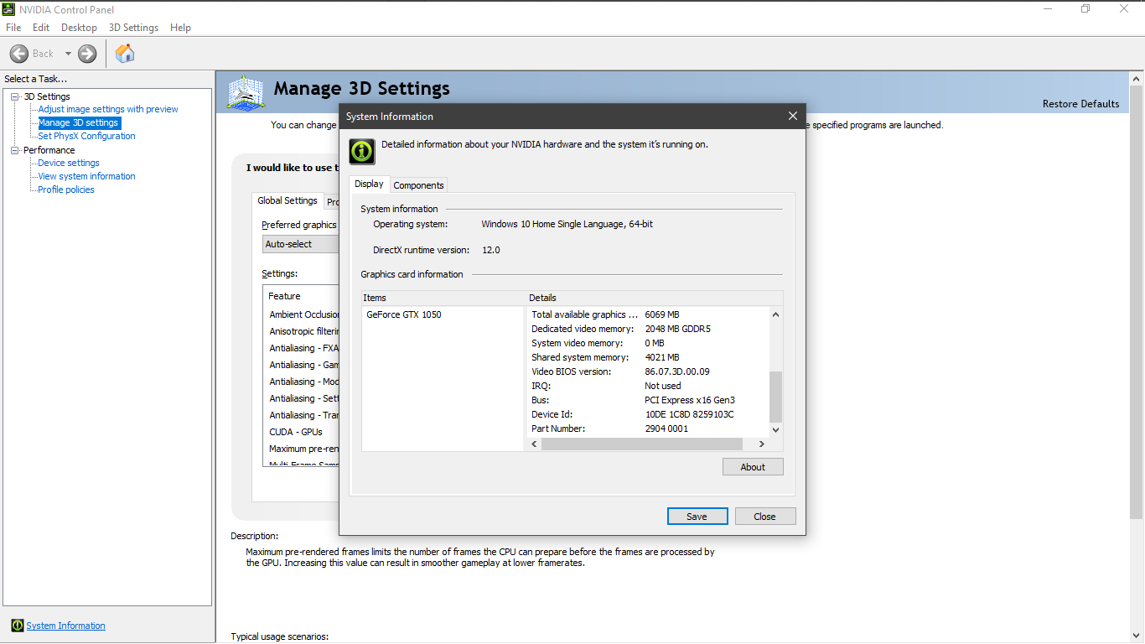Open Adjust image settings with preview
Screen dimensions: 1145x644
click(108, 109)
